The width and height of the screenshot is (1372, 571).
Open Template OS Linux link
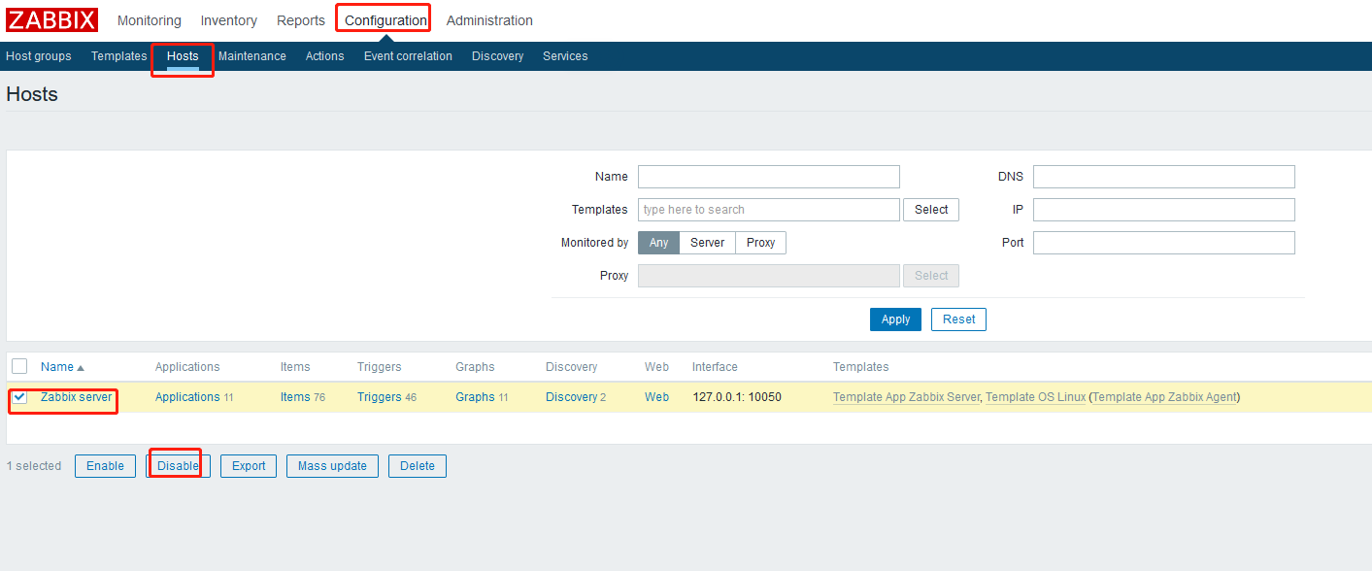[1035, 397]
